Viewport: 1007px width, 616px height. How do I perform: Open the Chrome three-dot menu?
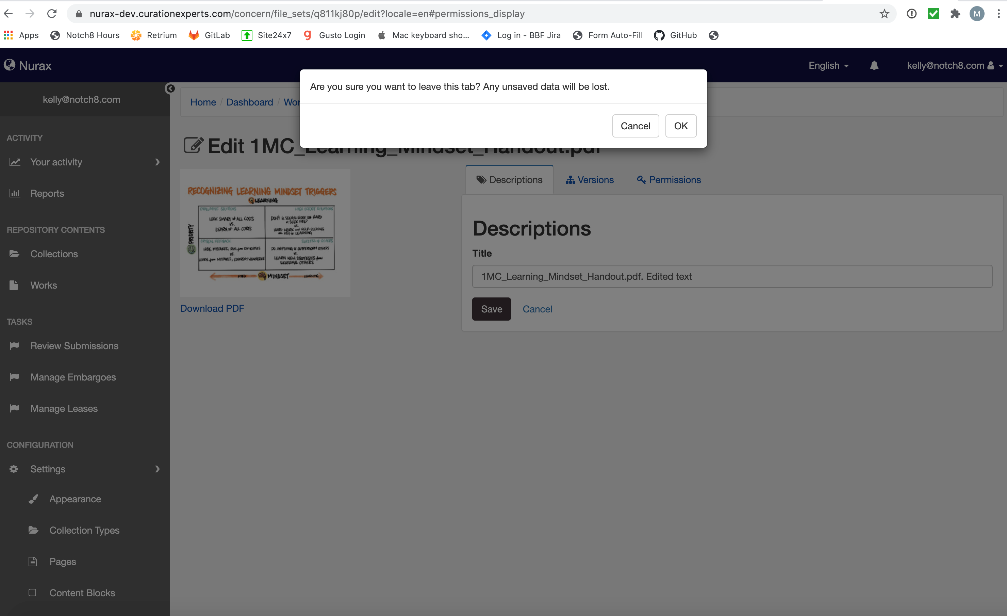(x=998, y=14)
